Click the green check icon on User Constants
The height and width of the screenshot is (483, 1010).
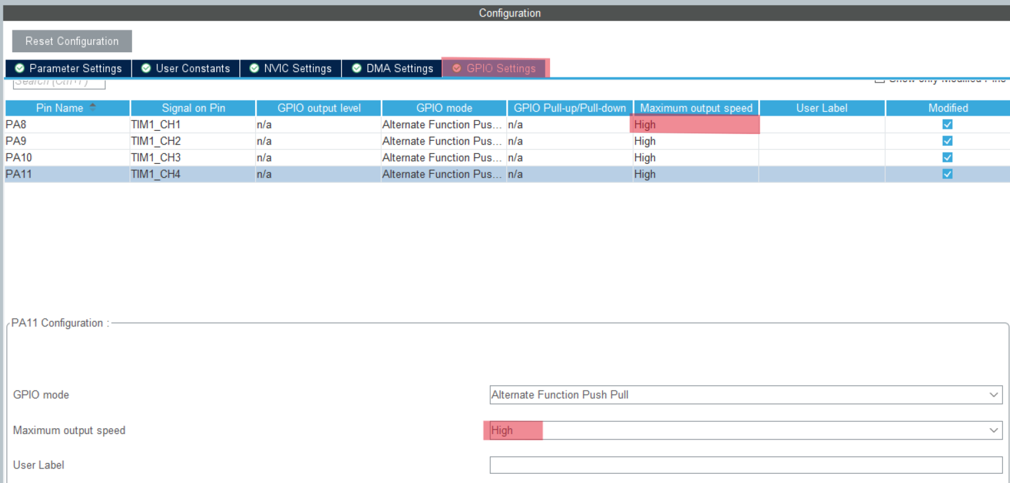coord(146,68)
